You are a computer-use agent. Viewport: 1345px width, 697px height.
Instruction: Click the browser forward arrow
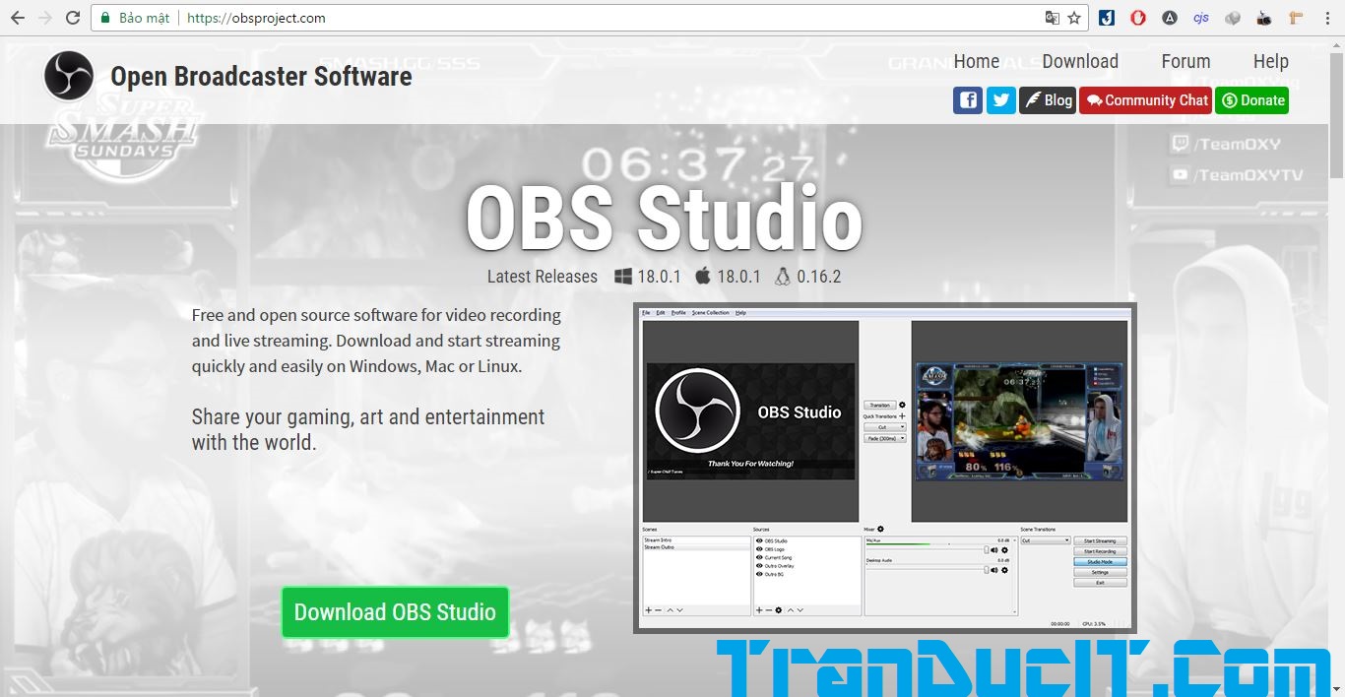(45, 18)
